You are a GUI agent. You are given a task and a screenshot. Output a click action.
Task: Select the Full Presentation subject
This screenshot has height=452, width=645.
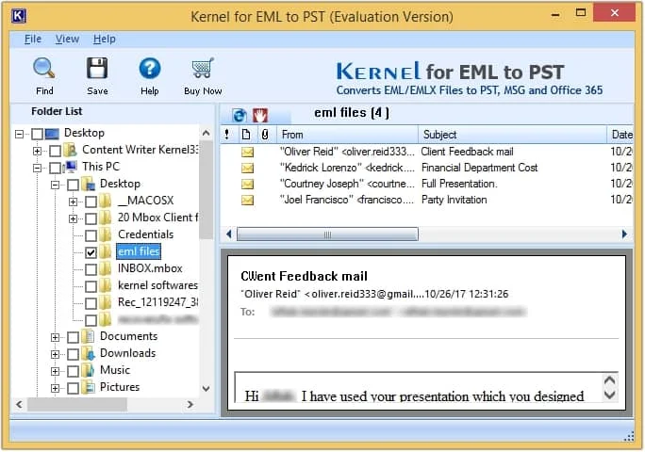pyautogui.click(x=459, y=184)
